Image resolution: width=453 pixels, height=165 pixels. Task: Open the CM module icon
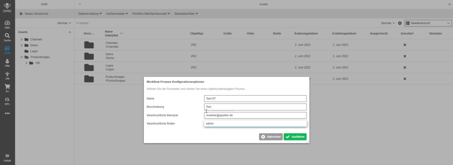7,76
